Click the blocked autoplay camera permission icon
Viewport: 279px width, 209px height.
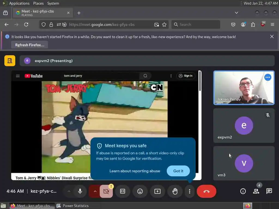(x=65, y=24)
